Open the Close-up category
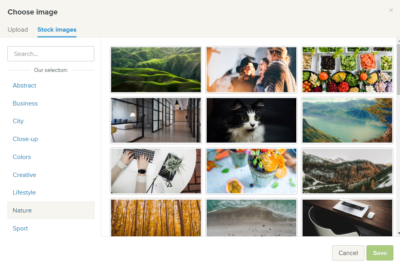The width and height of the screenshot is (400, 266). coord(25,139)
